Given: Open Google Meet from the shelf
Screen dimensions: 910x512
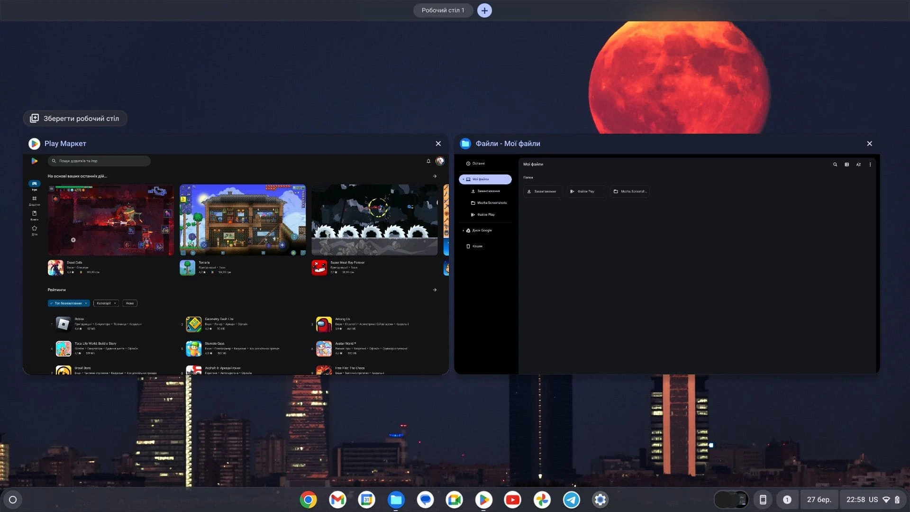Looking at the screenshot, I should click(454, 500).
